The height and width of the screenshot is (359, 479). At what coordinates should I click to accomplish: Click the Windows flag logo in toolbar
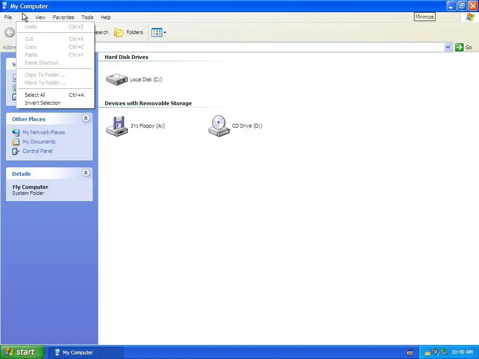[x=470, y=17]
